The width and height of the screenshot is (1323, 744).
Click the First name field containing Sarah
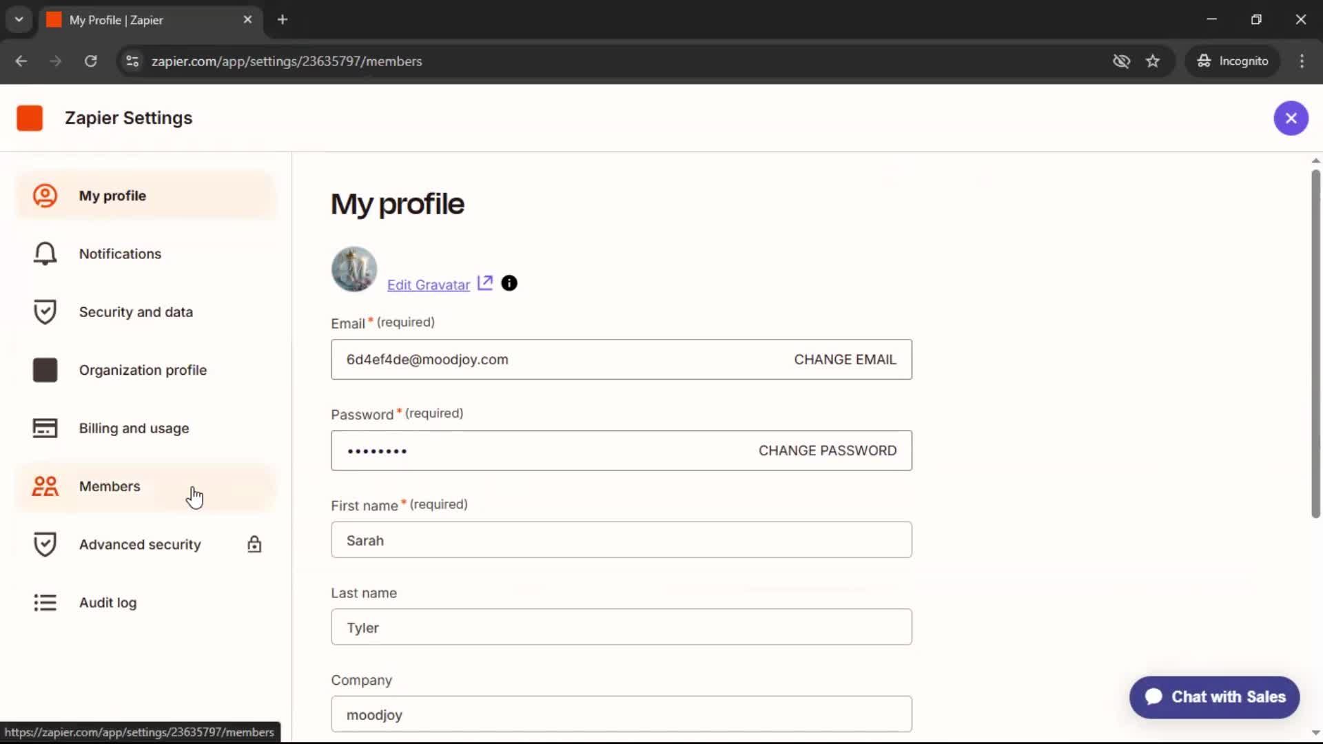click(622, 540)
